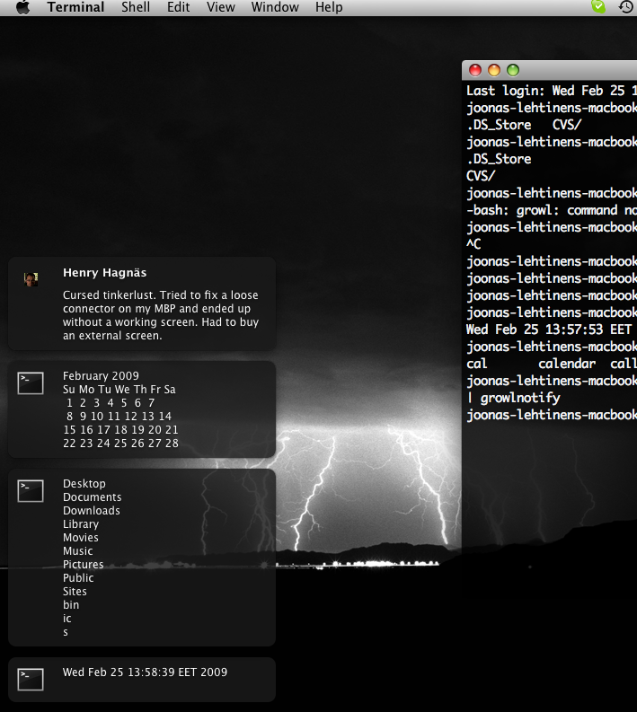The image size is (637, 712).
Task: Click 'February 2009' calendar heading
Action: point(101,376)
